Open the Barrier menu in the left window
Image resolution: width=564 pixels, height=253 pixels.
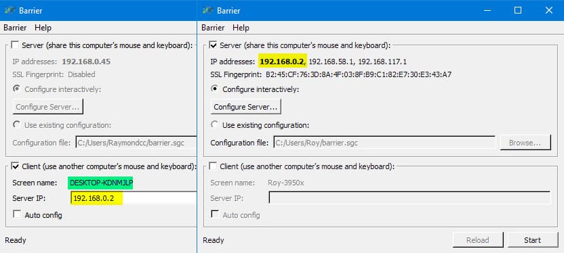click(x=15, y=28)
